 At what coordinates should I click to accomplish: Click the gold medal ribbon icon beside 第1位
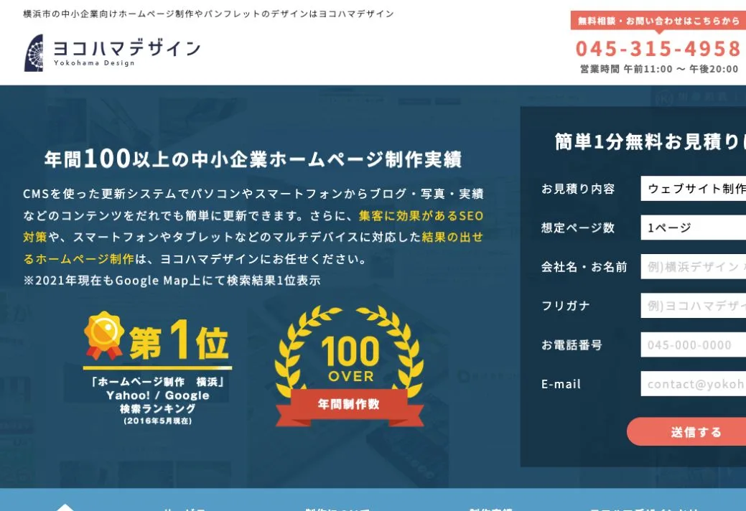pyautogui.click(x=103, y=334)
